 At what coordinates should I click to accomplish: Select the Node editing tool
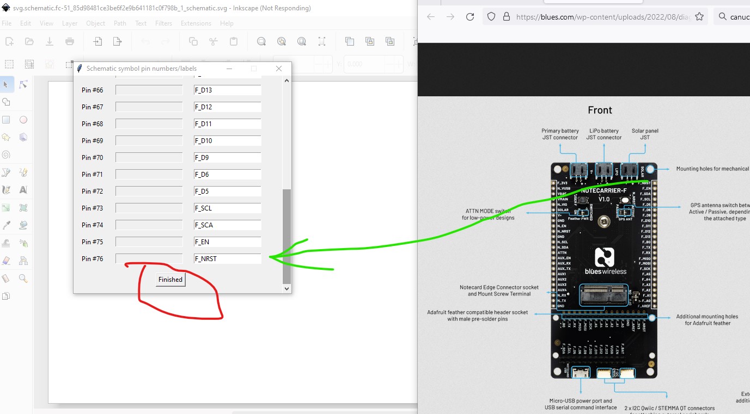pyautogui.click(x=23, y=84)
